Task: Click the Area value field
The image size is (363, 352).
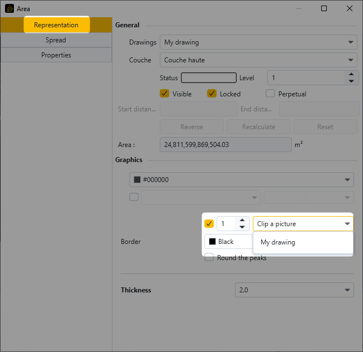Action: coord(225,145)
